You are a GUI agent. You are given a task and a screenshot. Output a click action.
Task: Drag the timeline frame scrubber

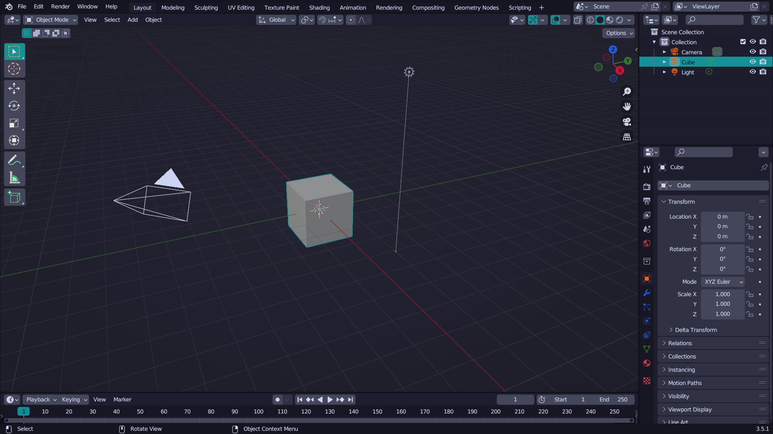[x=24, y=412]
